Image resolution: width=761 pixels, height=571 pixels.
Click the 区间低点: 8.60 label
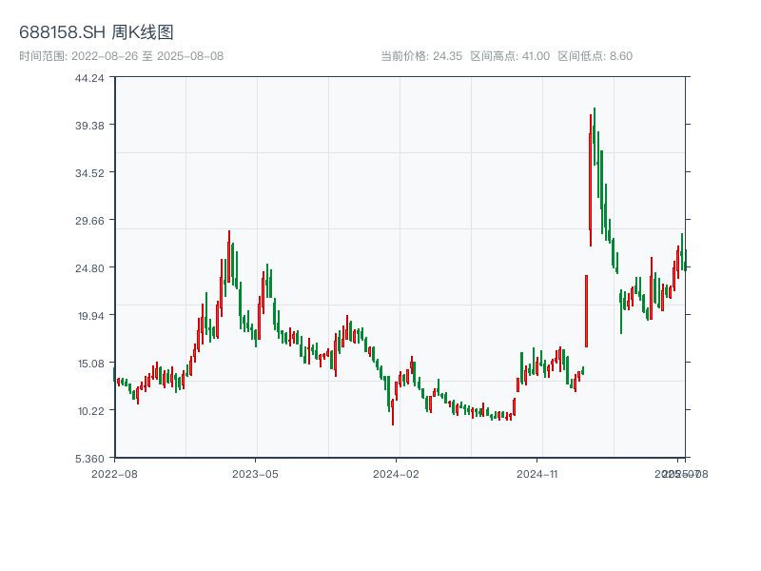595,56
